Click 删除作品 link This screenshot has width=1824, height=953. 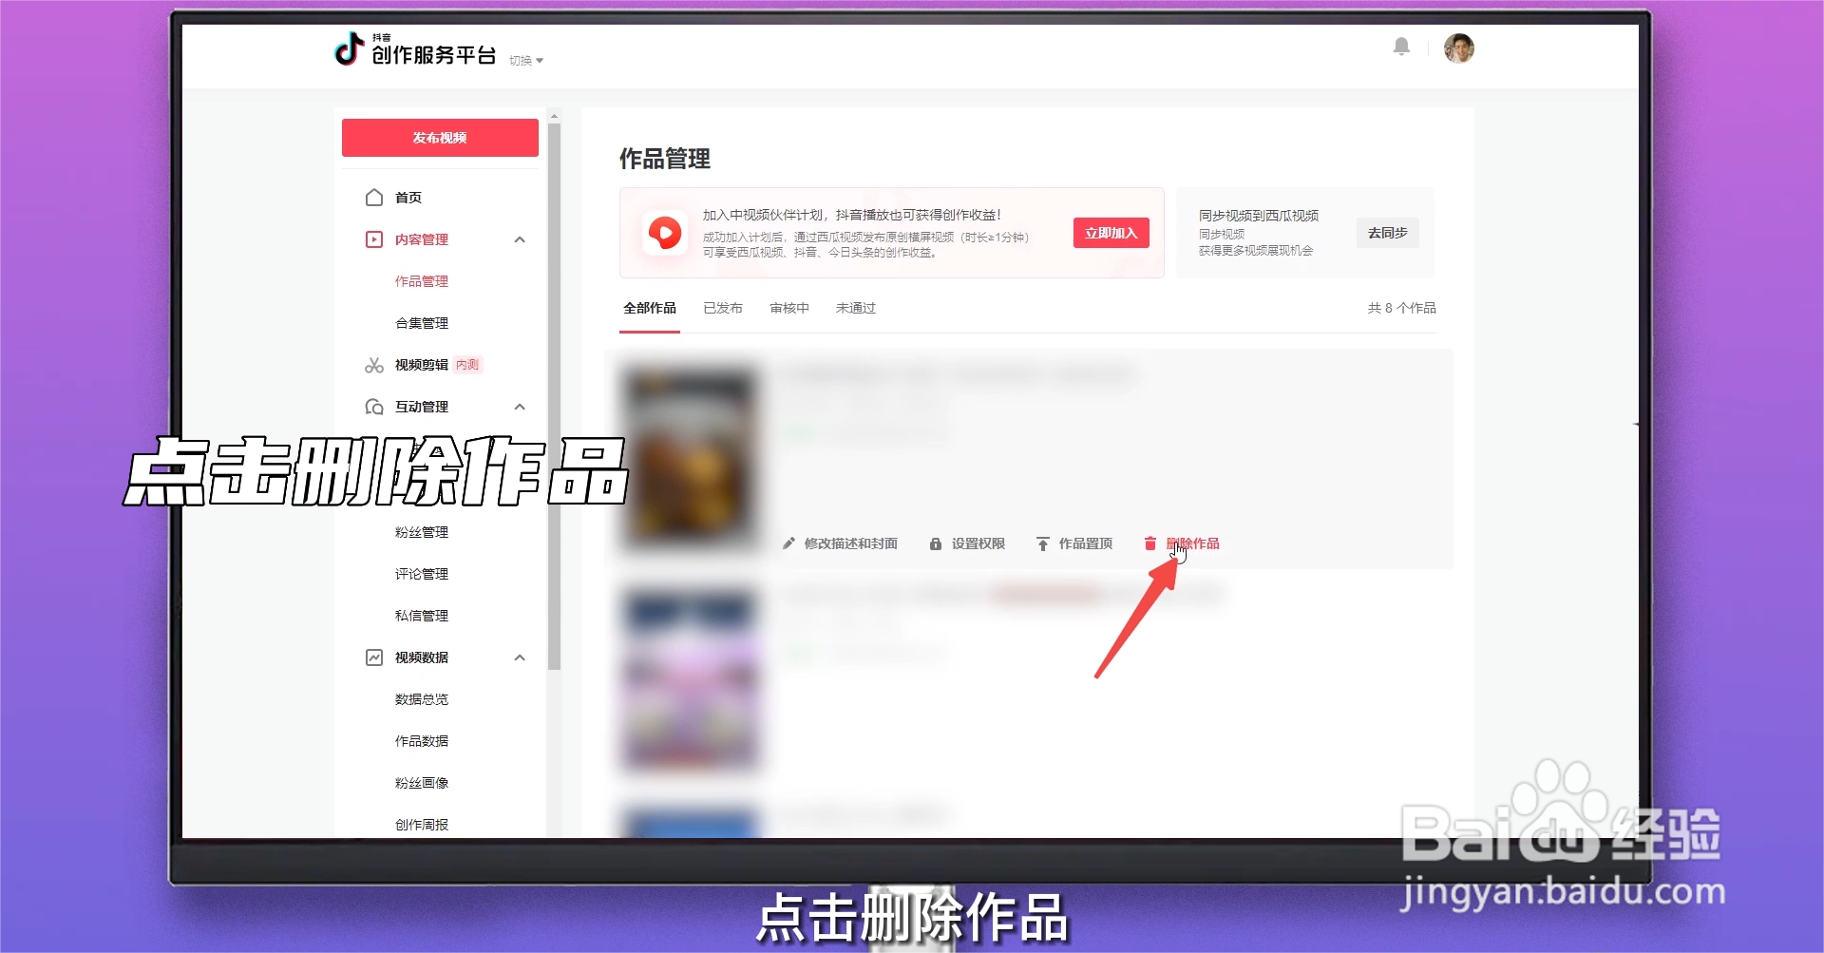click(x=1193, y=543)
